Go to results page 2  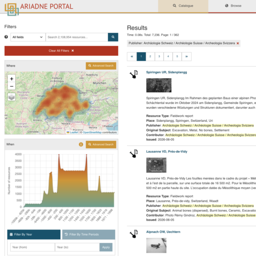tap(150, 56)
